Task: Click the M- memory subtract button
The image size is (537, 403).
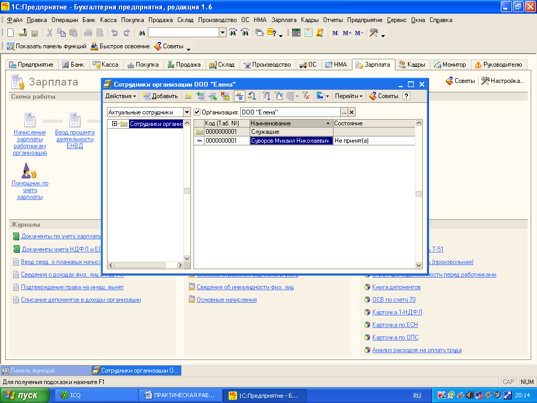Action: coord(359,33)
